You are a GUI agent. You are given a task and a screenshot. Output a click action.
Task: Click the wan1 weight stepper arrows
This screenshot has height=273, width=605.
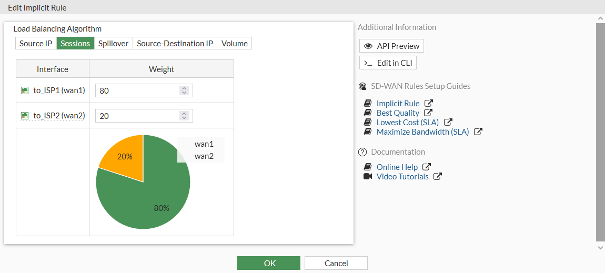tap(184, 90)
